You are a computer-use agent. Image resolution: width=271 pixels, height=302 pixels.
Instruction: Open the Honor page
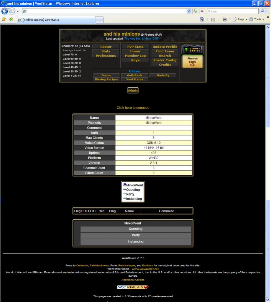pyautogui.click(x=135, y=51)
